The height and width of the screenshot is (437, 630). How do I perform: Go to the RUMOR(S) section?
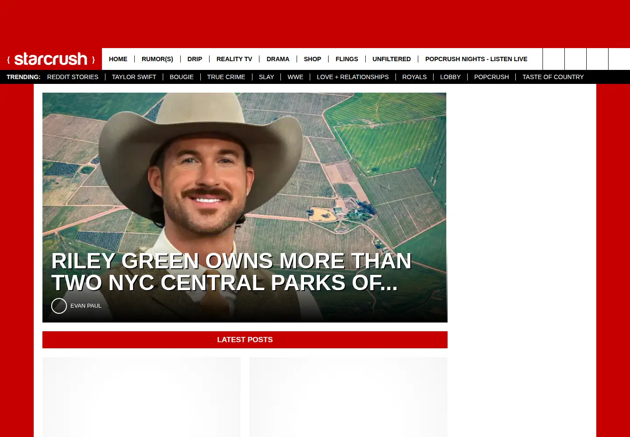[157, 59]
